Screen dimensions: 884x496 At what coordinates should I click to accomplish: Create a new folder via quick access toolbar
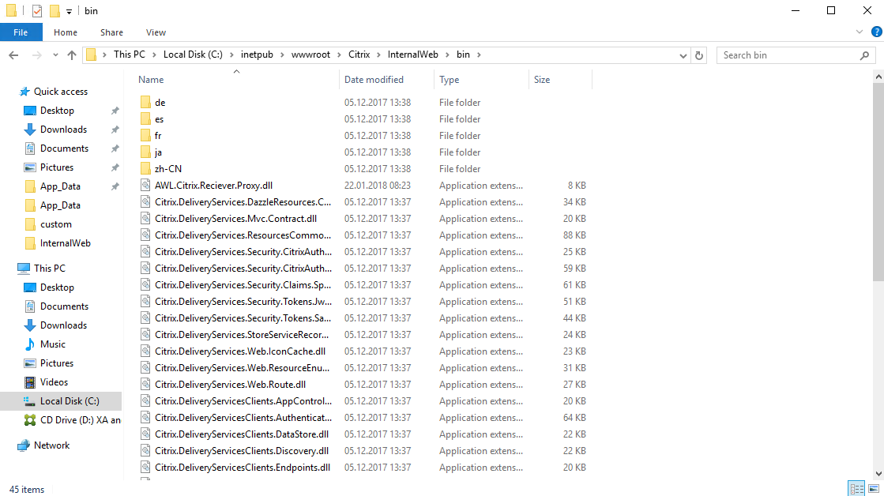pyautogui.click(x=55, y=10)
